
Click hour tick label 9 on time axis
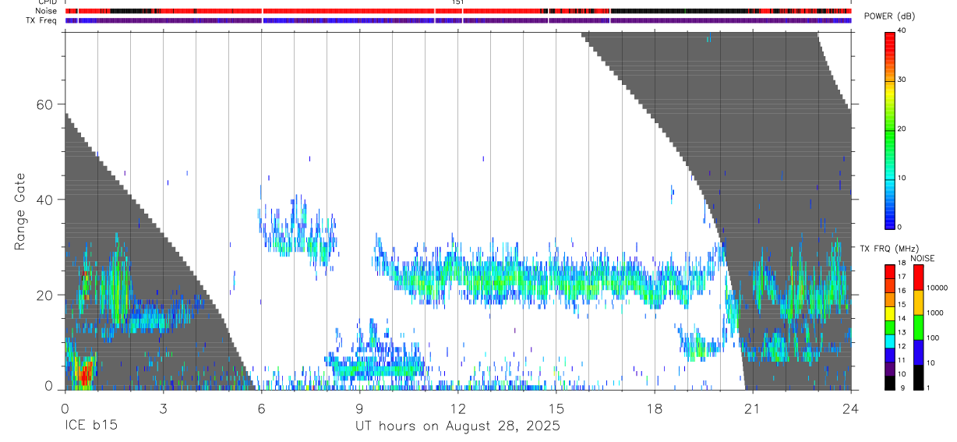(x=359, y=407)
